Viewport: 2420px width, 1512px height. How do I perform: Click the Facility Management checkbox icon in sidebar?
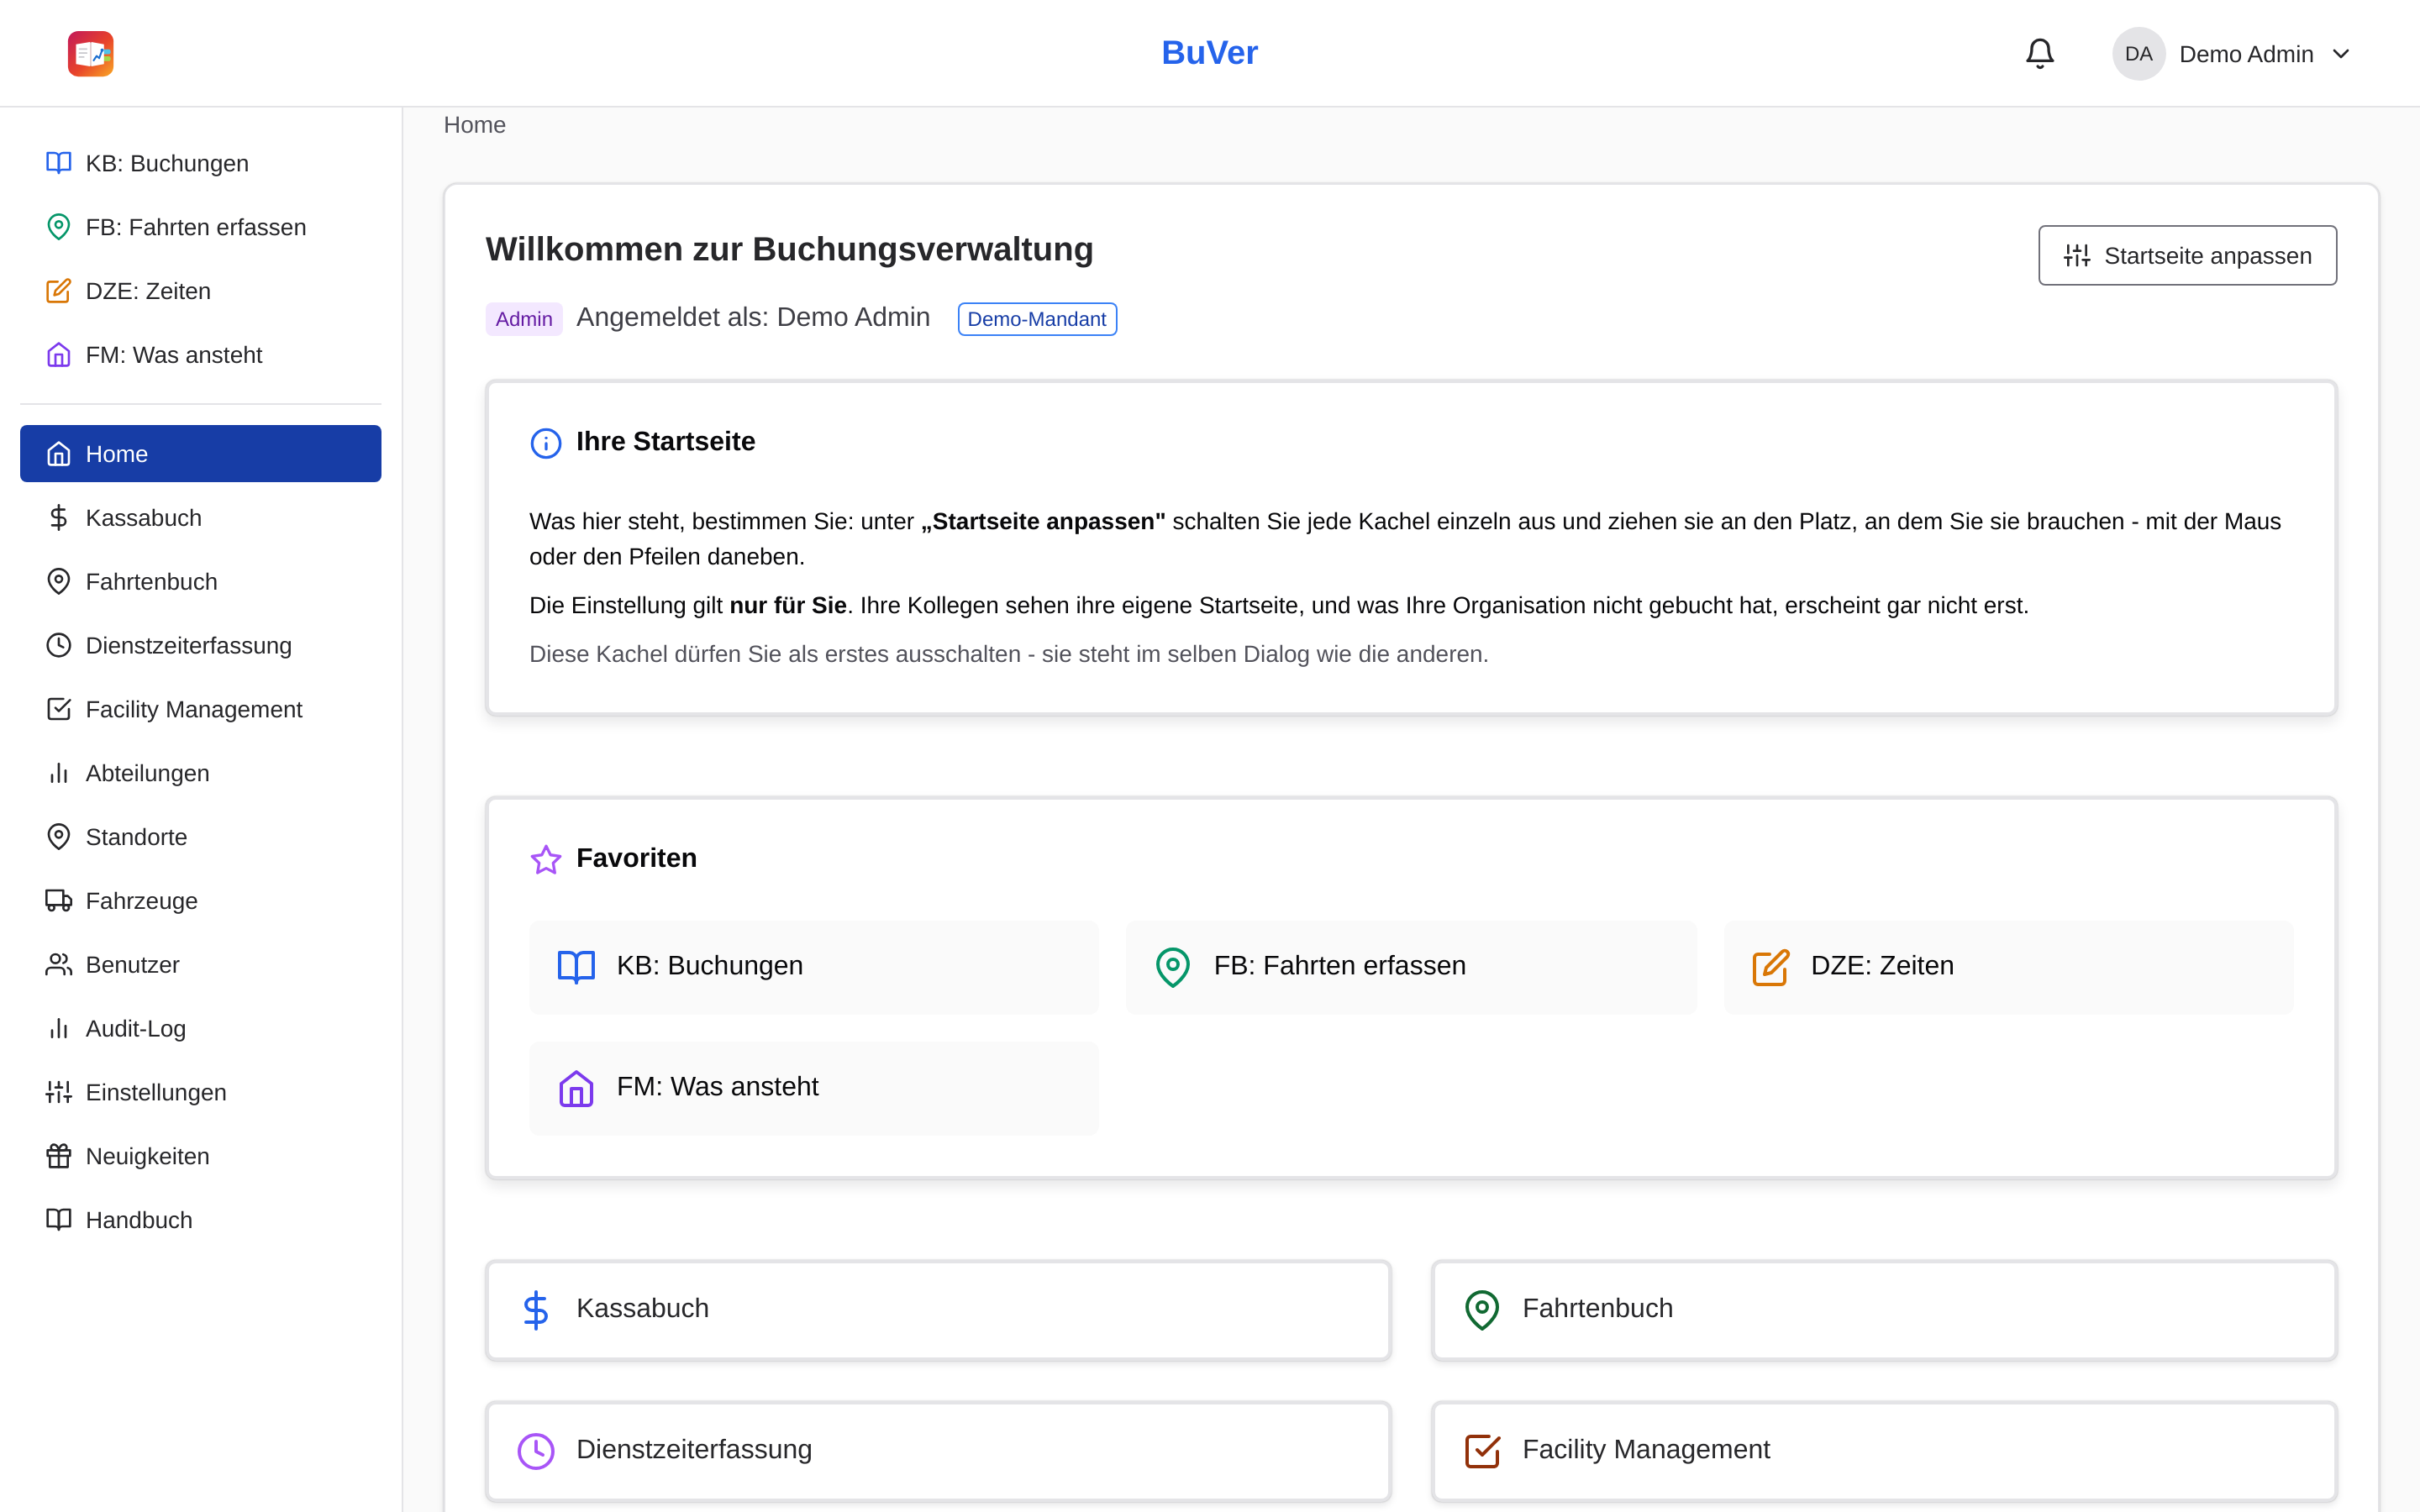[59, 710]
